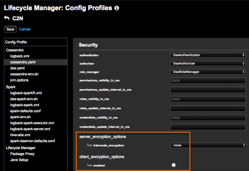This screenshot has height=171, width=249.
Task: Open the authenticator dropdown
Action: [x=208, y=55]
